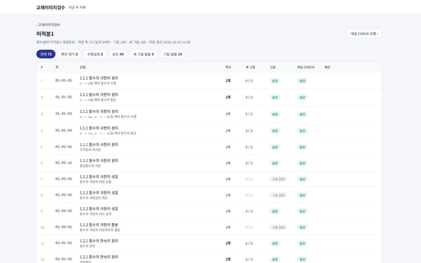Screen dimensions: 421x263
Task: Open page code 01-01-02
Action: tap(64, 97)
